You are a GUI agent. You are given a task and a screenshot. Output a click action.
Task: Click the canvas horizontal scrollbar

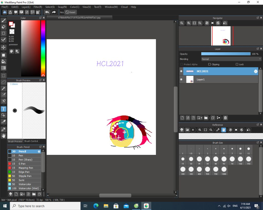[x=115, y=195]
